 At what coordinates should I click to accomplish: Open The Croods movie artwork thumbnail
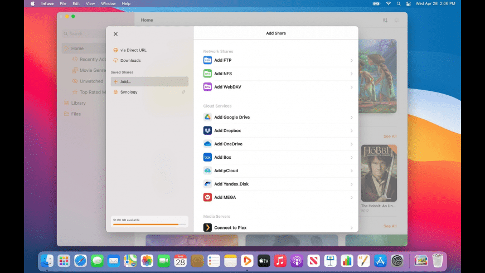click(377, 76)
